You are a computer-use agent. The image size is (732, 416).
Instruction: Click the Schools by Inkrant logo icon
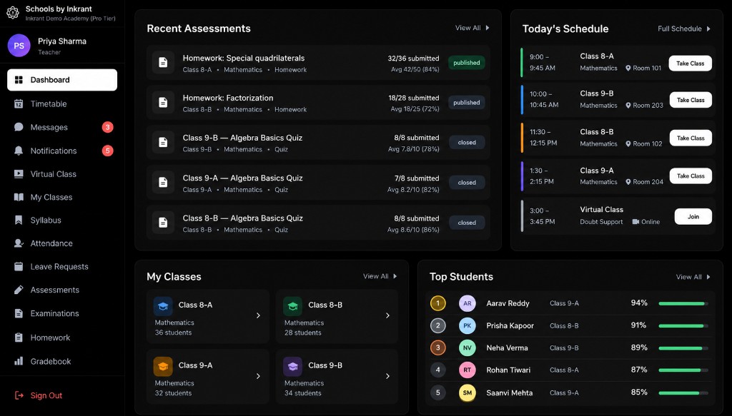click(13, 13)
